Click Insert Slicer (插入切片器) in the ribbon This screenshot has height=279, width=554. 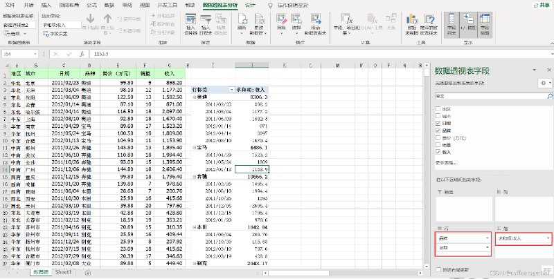190,24
